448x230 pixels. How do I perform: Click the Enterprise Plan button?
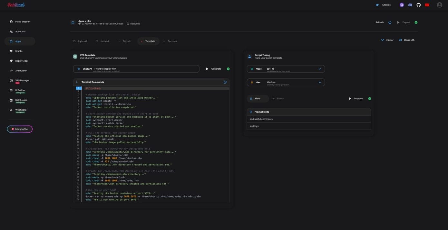tap(20, 129)
